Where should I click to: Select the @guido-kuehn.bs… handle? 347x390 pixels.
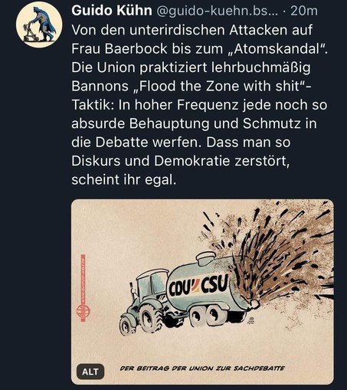(217, 11)
